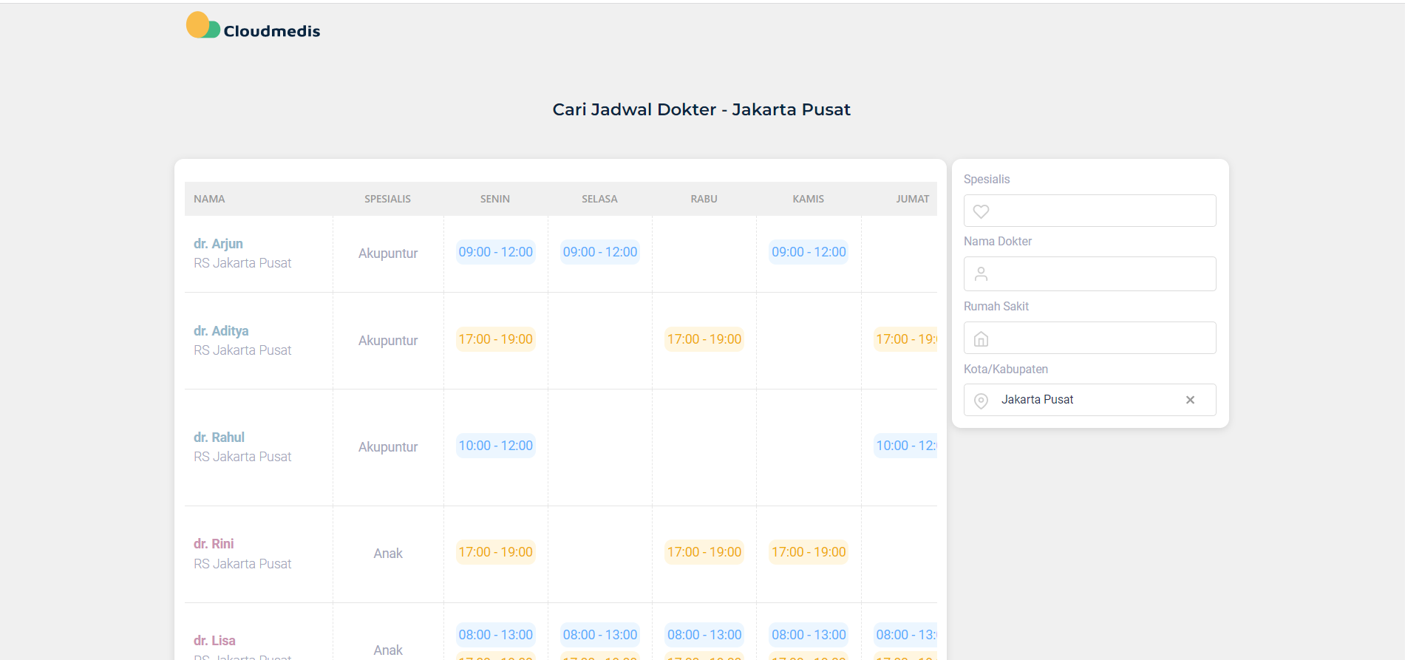The width and height of the screenshot is (1405, 660).
Task: Select dr. Aditya's Wednesday 17:00 - 19:00 slot
Action: pyautogui.click(x=704, y=339)
